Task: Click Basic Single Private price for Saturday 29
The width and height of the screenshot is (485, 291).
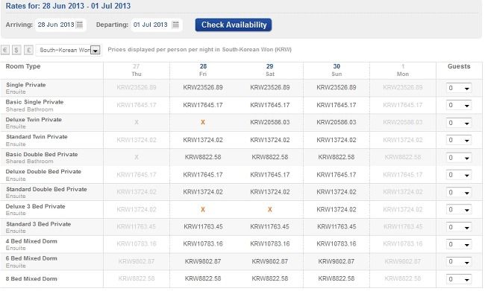Action: (x=269, y=105)
